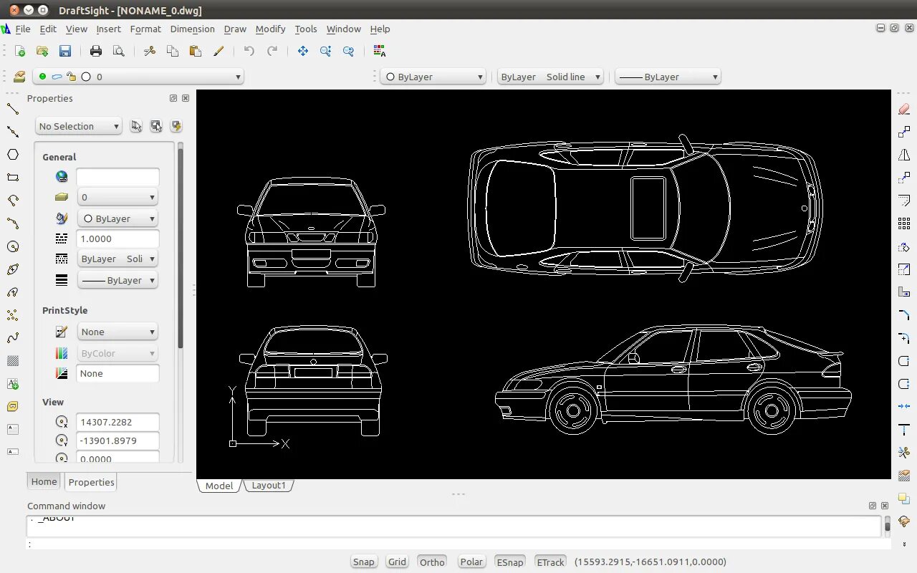The image size is (917, 573).
Task: Toggle the Grid display
Action: tap(397, 562)
